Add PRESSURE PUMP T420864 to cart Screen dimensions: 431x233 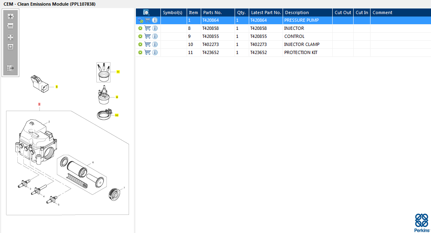148,20
